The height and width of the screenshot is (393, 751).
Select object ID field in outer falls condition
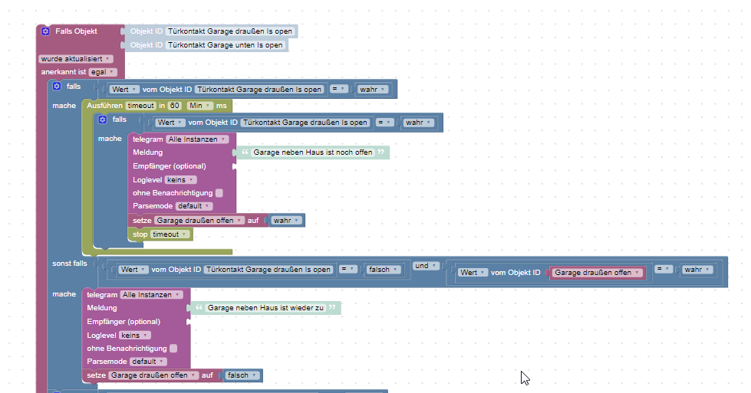coord(259,90)
